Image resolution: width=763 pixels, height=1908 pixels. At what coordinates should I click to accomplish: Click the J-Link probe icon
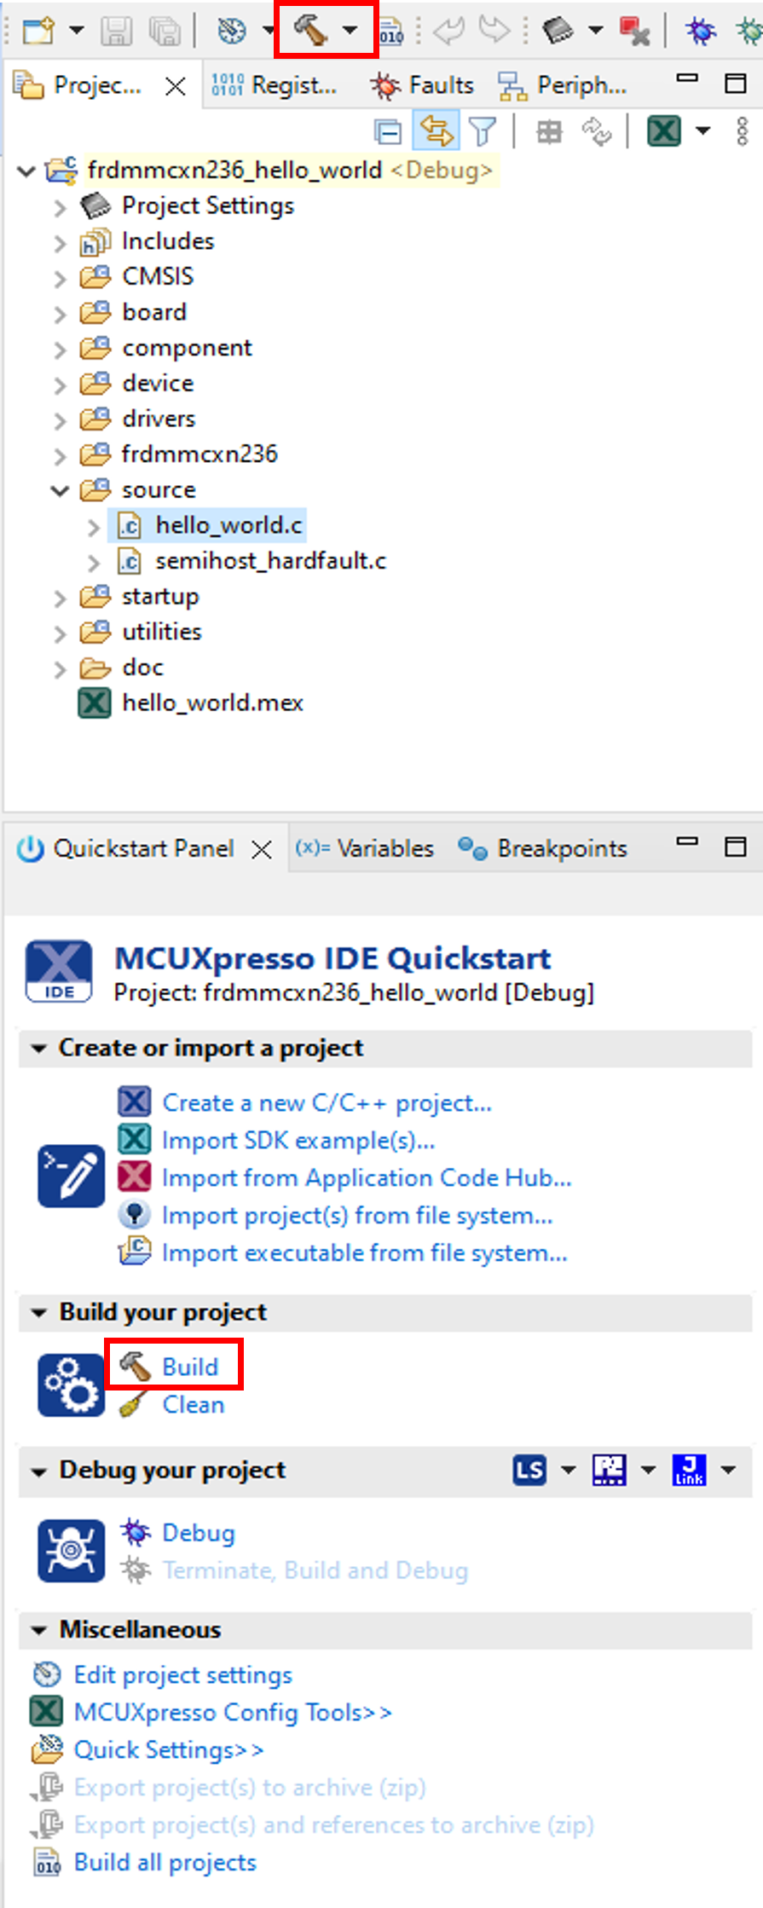pyautogui.click(x=689, y=1470)
